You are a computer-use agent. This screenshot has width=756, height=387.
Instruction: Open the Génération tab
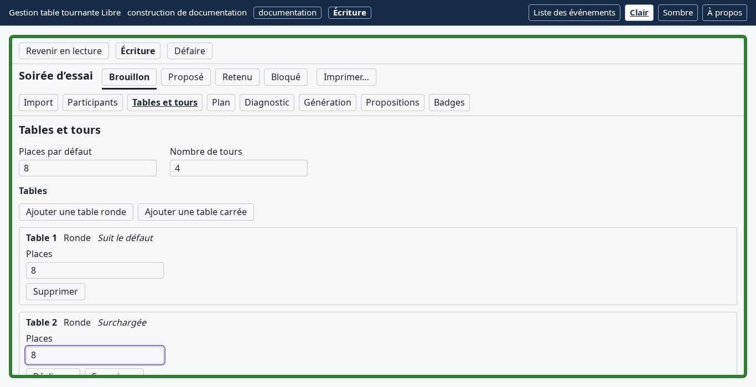328,102
